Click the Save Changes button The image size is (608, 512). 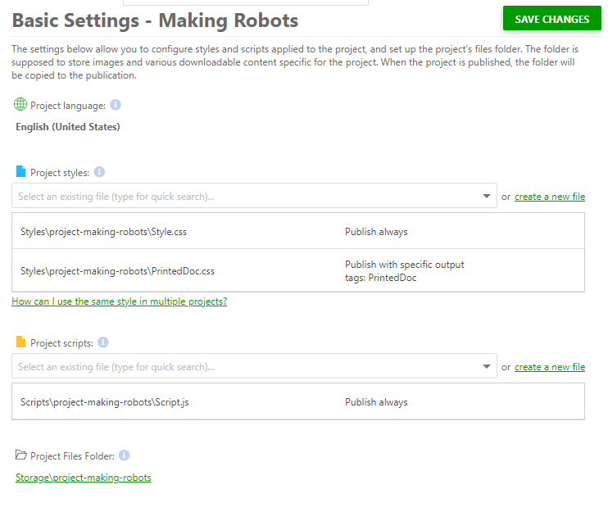(x=551, y=18)
